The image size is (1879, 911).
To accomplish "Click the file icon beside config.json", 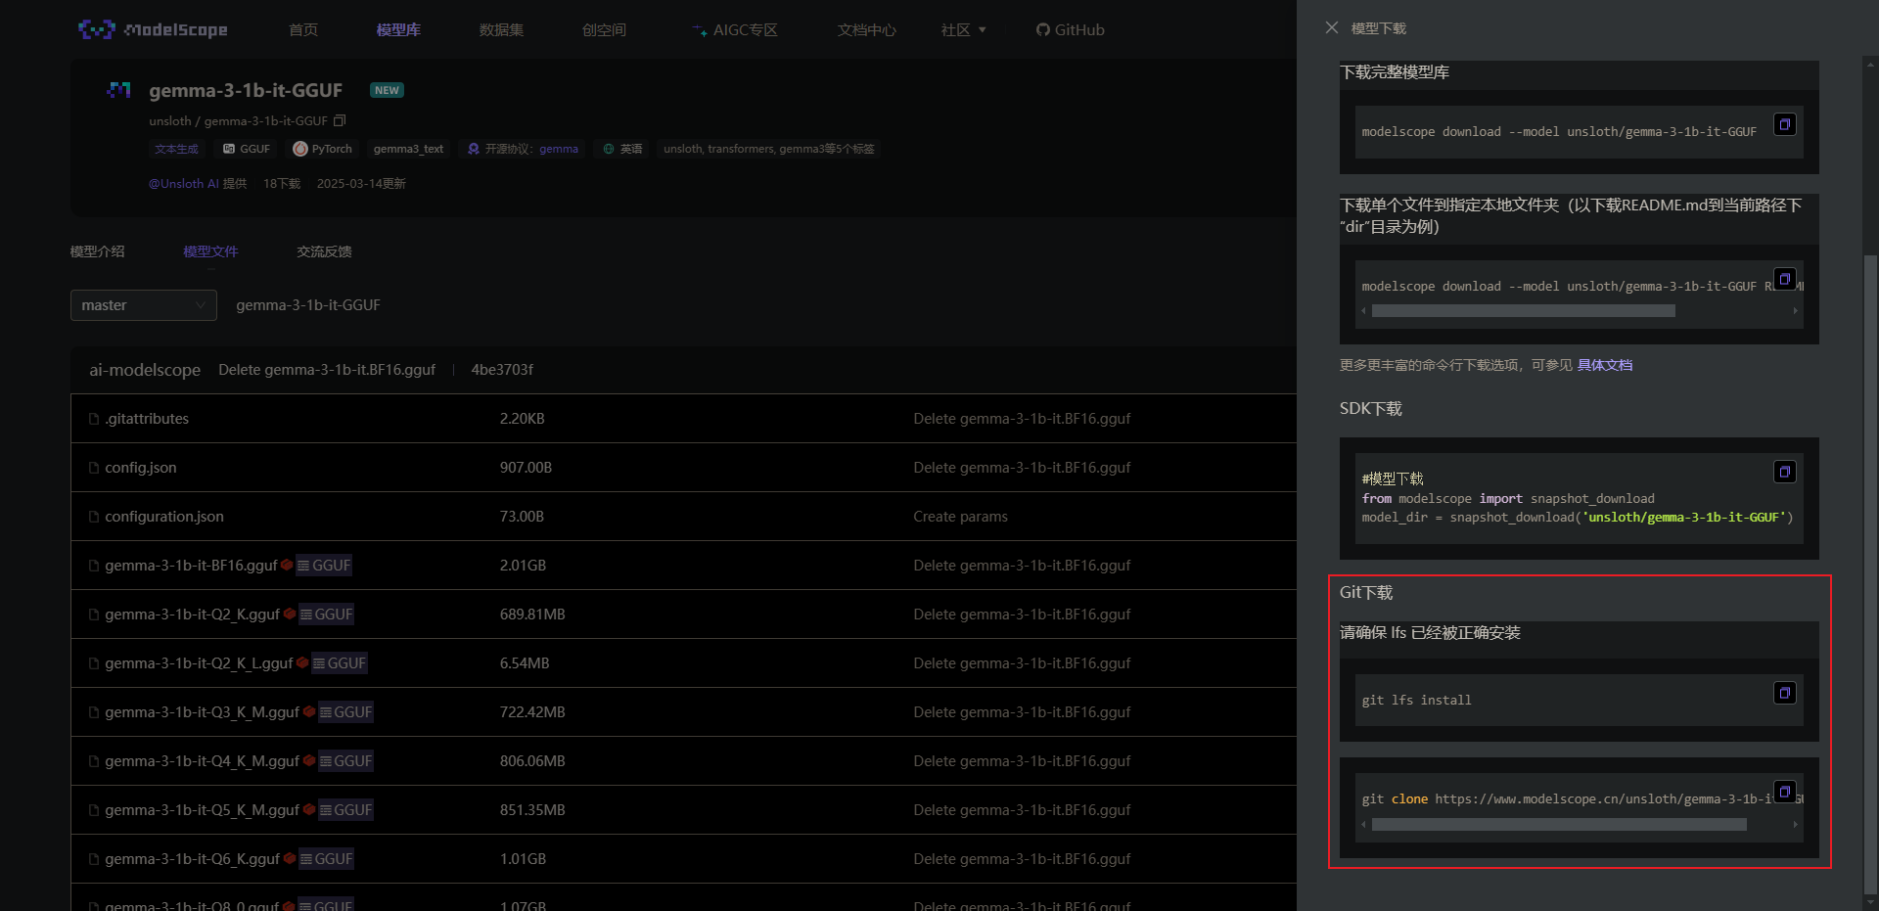I will [94, 468].
